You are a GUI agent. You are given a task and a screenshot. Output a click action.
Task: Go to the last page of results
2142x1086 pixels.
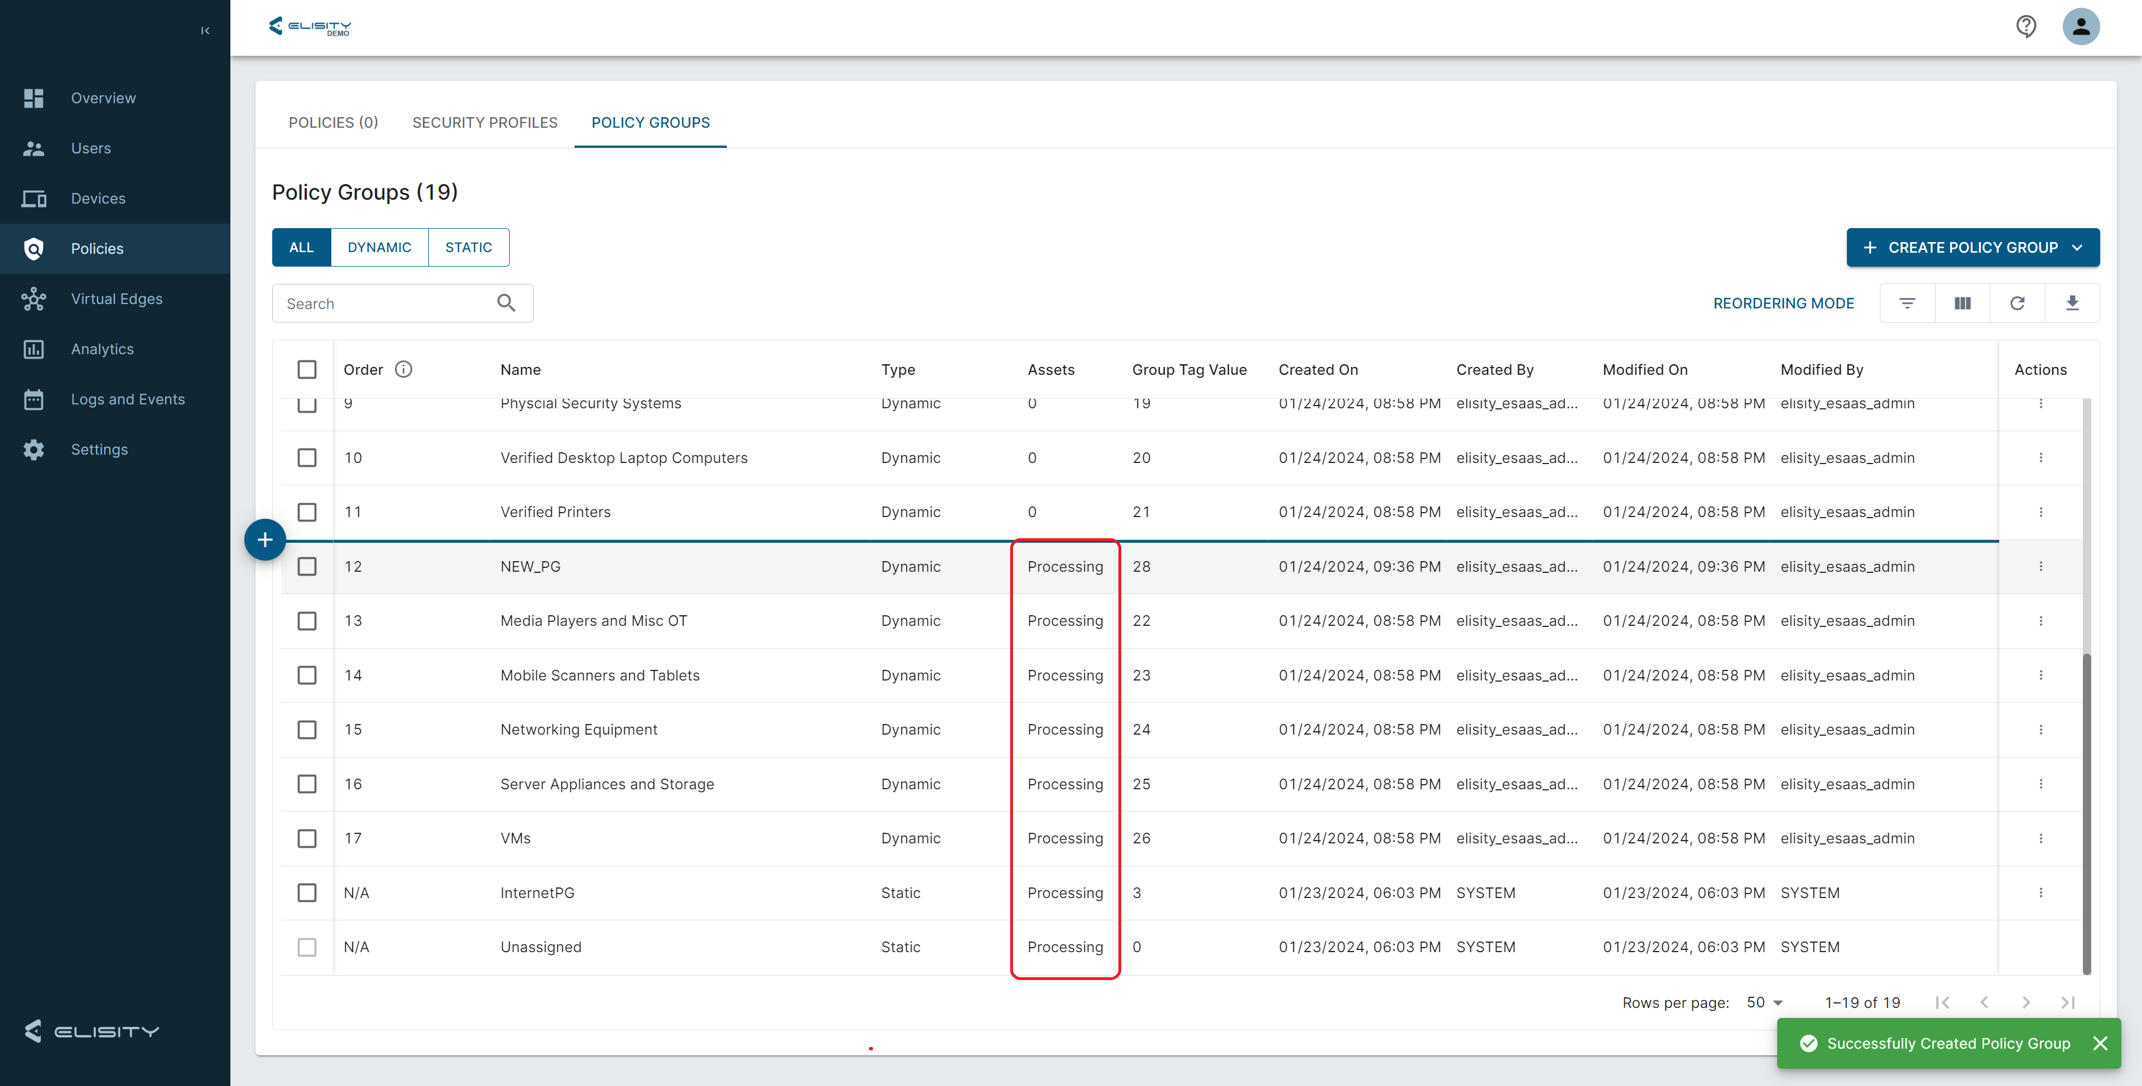tap(2067, 1003)
